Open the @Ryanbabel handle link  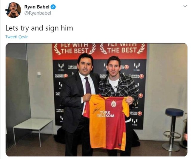pos(38,13)
